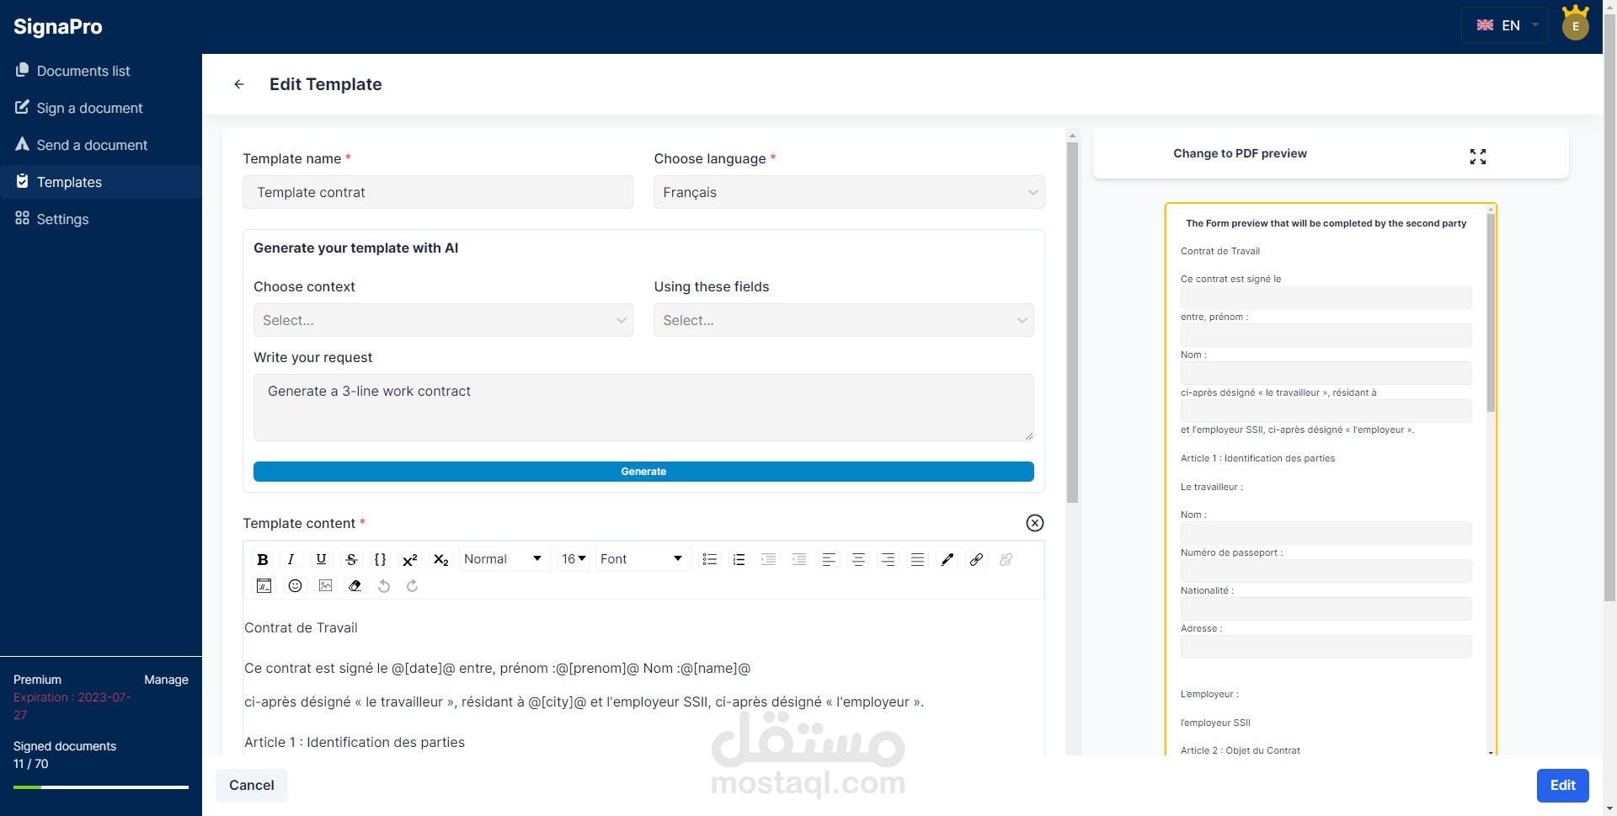The width and height of the screenshot is (1617, 816).
Task: Click Manage subscription link
Action: [x=166, y=680]
